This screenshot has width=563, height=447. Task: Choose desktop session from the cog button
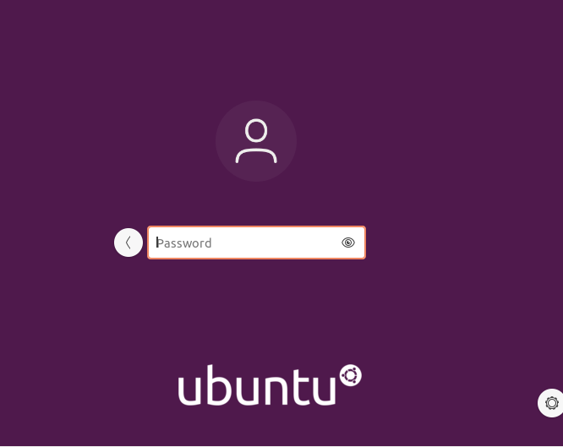551,403
